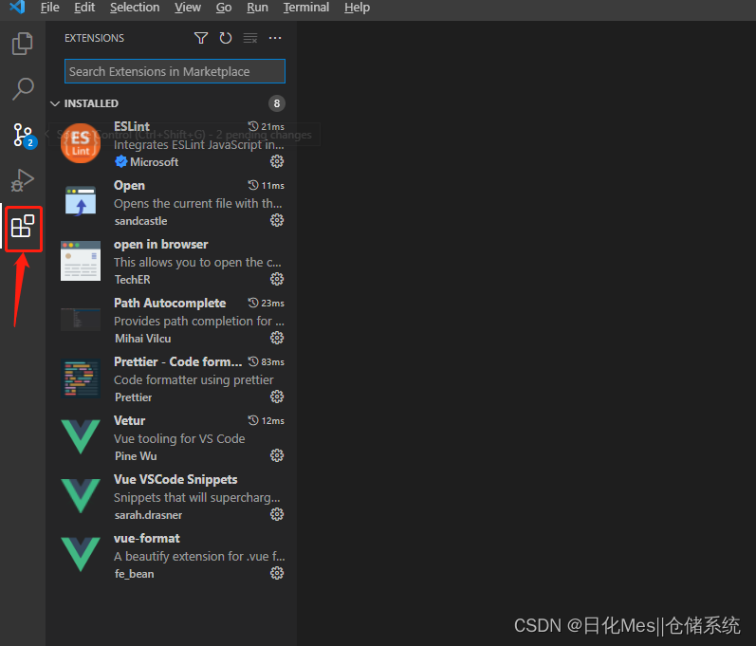
Task: Click the open in browser extension icon
Action: click(x=81, y=261)
